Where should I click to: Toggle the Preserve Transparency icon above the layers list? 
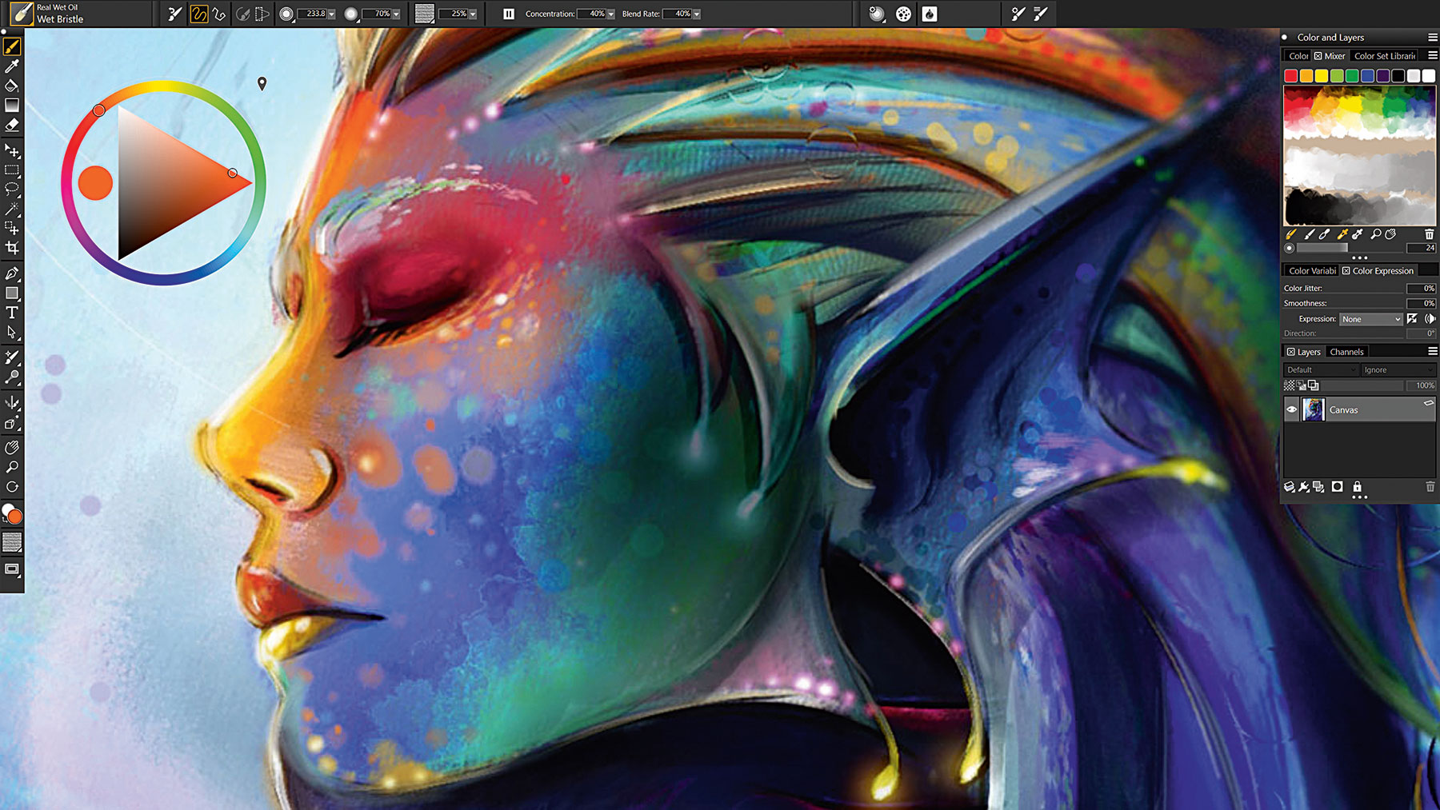point(1289,385)
